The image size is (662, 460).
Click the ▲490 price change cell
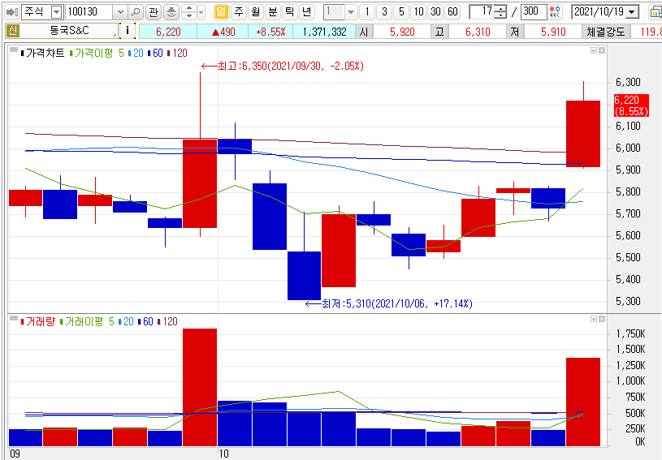(x=223, y=32)
